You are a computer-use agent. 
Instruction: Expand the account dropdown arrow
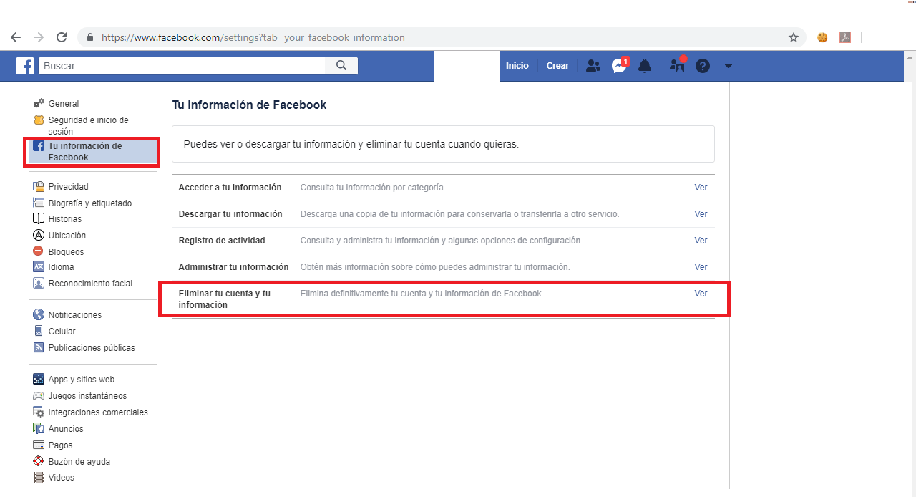tap(729, 66)
